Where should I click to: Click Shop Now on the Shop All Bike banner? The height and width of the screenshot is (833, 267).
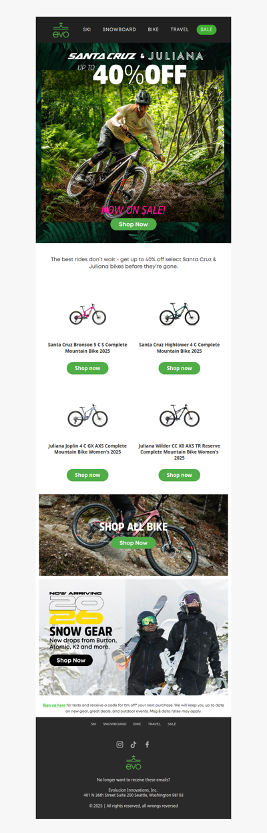133,543
